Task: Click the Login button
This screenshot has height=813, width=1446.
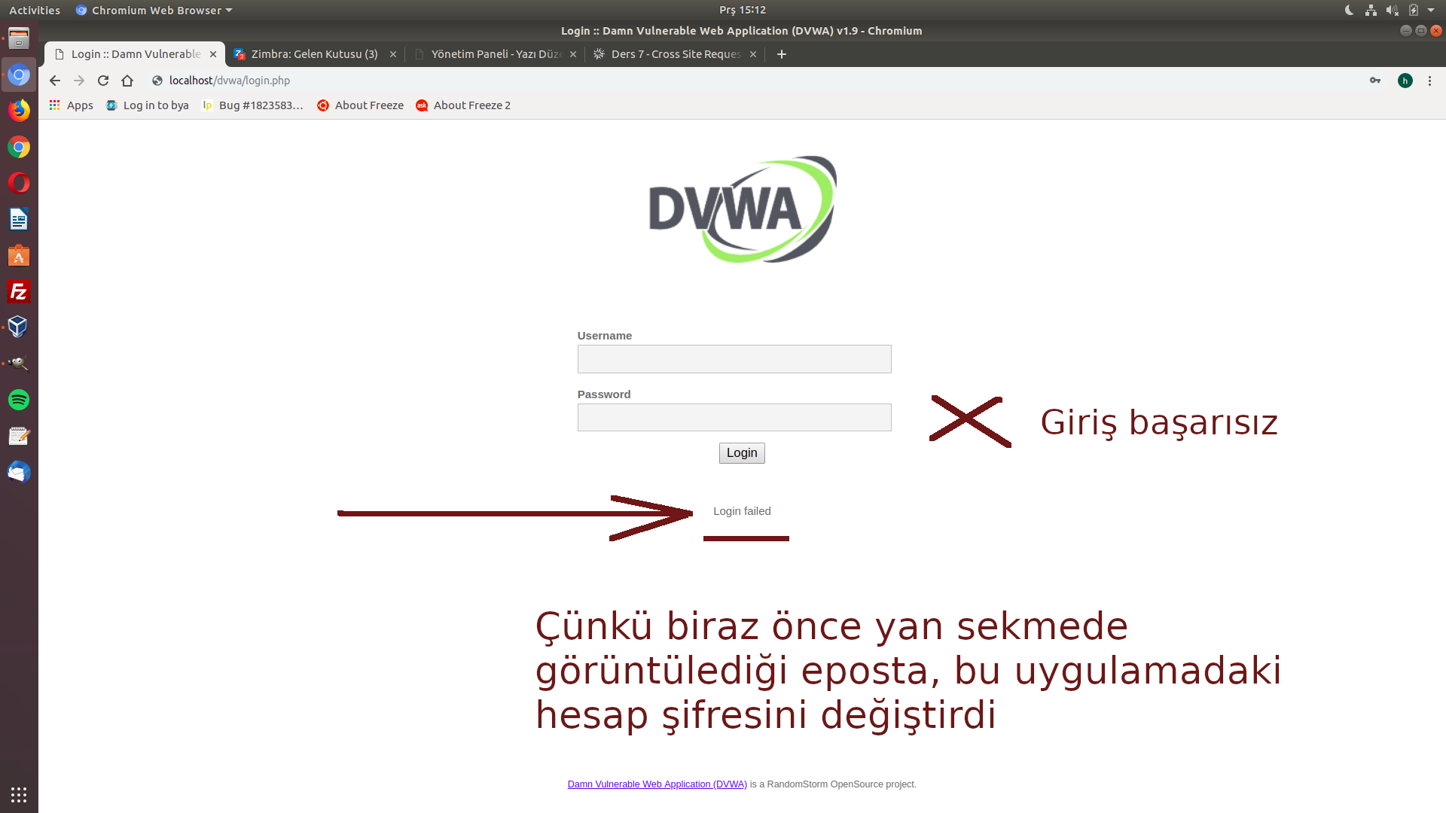Action: pos(742,453)
